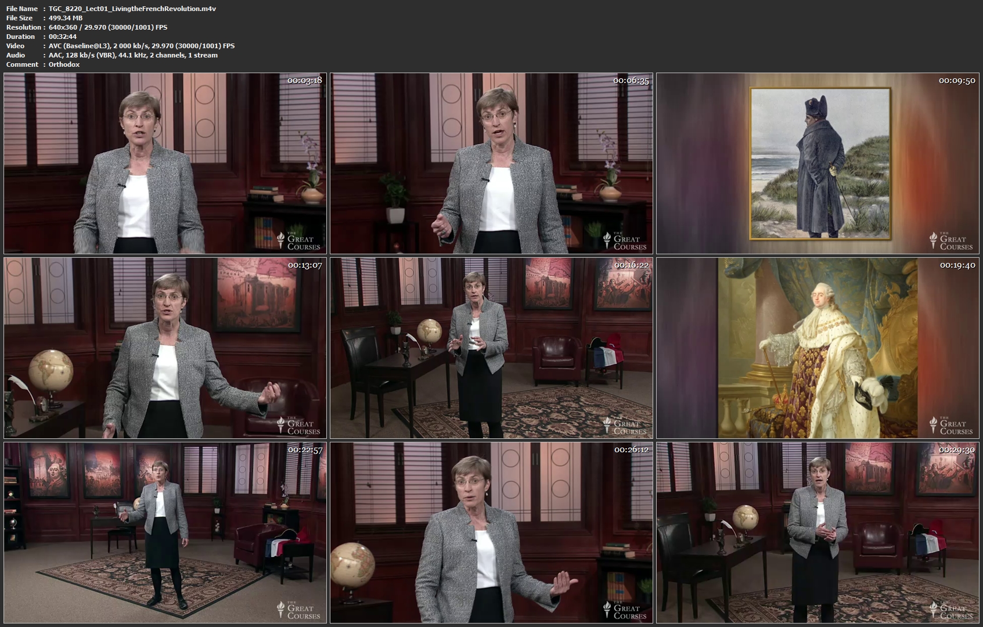983x627 pixels.
Task: Open the thumbnail at timestamp 00:06:35
Action: tap(491, 163)
